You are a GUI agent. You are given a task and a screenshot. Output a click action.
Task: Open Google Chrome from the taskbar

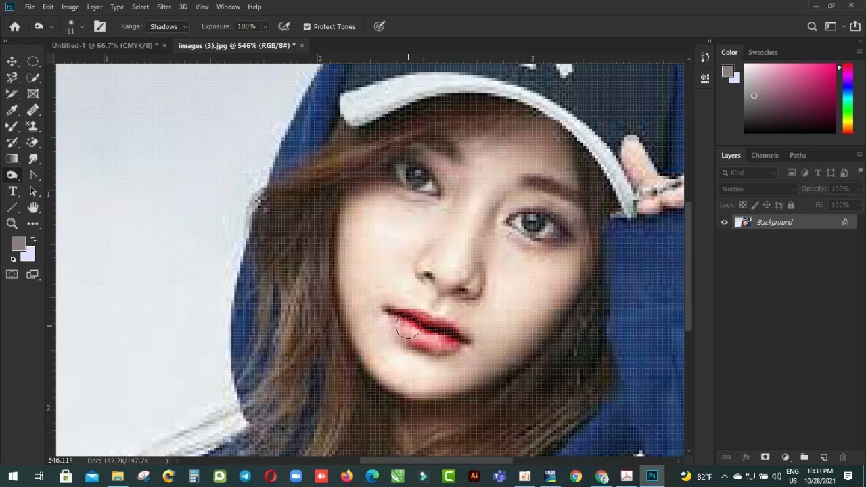pyautogui.click(x=576, y=477)
